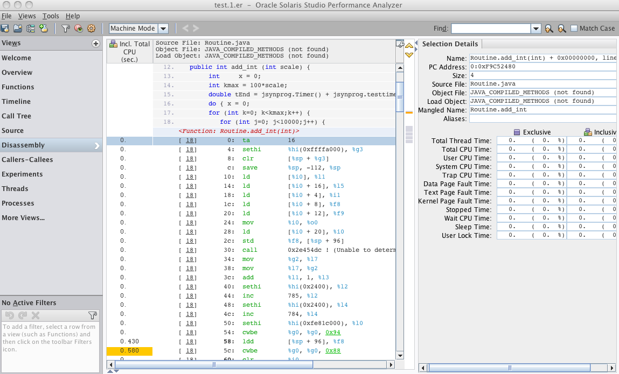This screenshot has height=374, width=619.
Task: Open the Callers-Callees view
Action: (51, 160)
